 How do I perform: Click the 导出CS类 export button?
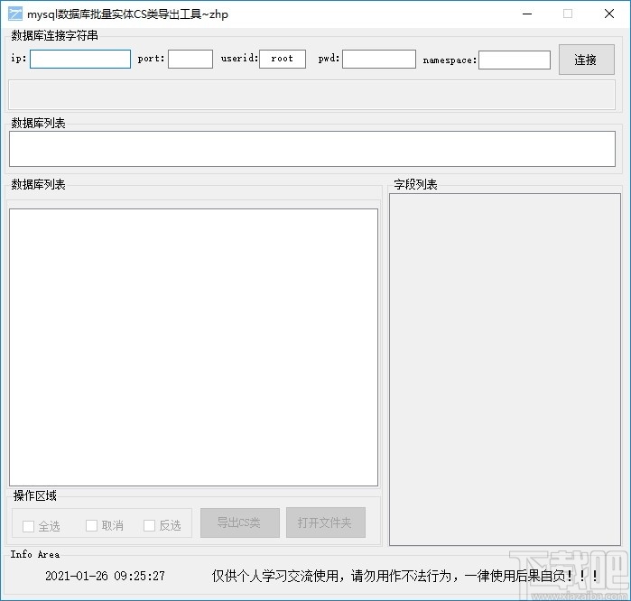[x=240, y=522]
